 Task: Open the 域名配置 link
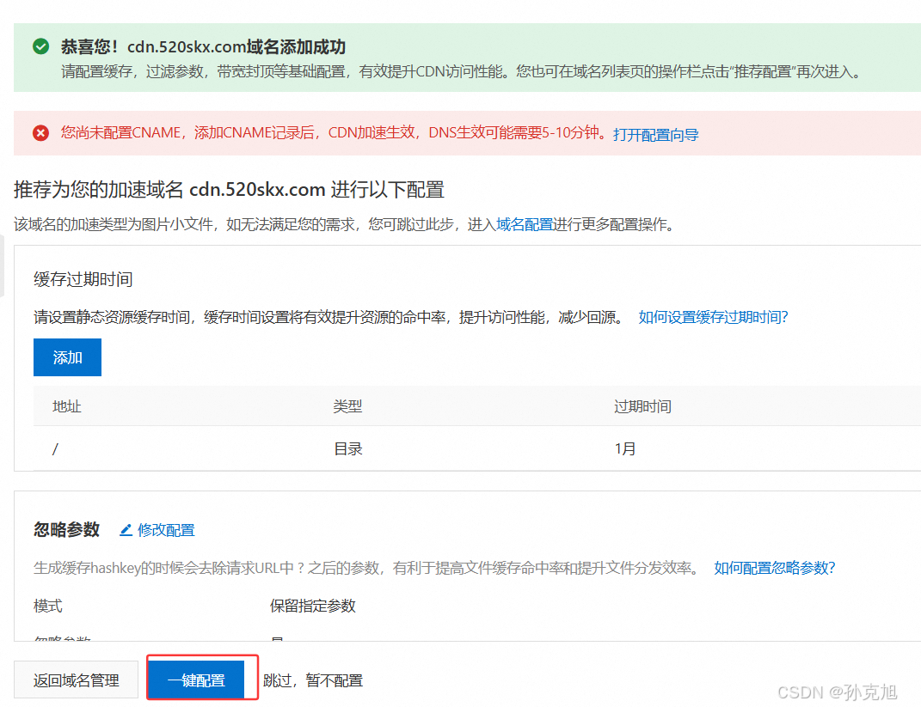click(525, 224)
